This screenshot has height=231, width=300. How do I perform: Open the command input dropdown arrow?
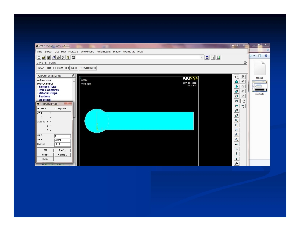(x=202, y=57)
